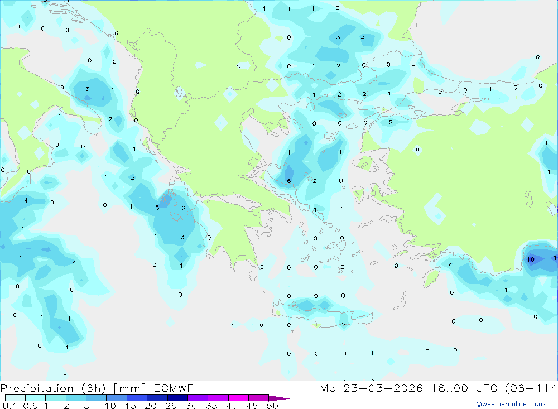
Task: Click the legend tick label 25
Action: pyautogui.click(x=171, y=406)
